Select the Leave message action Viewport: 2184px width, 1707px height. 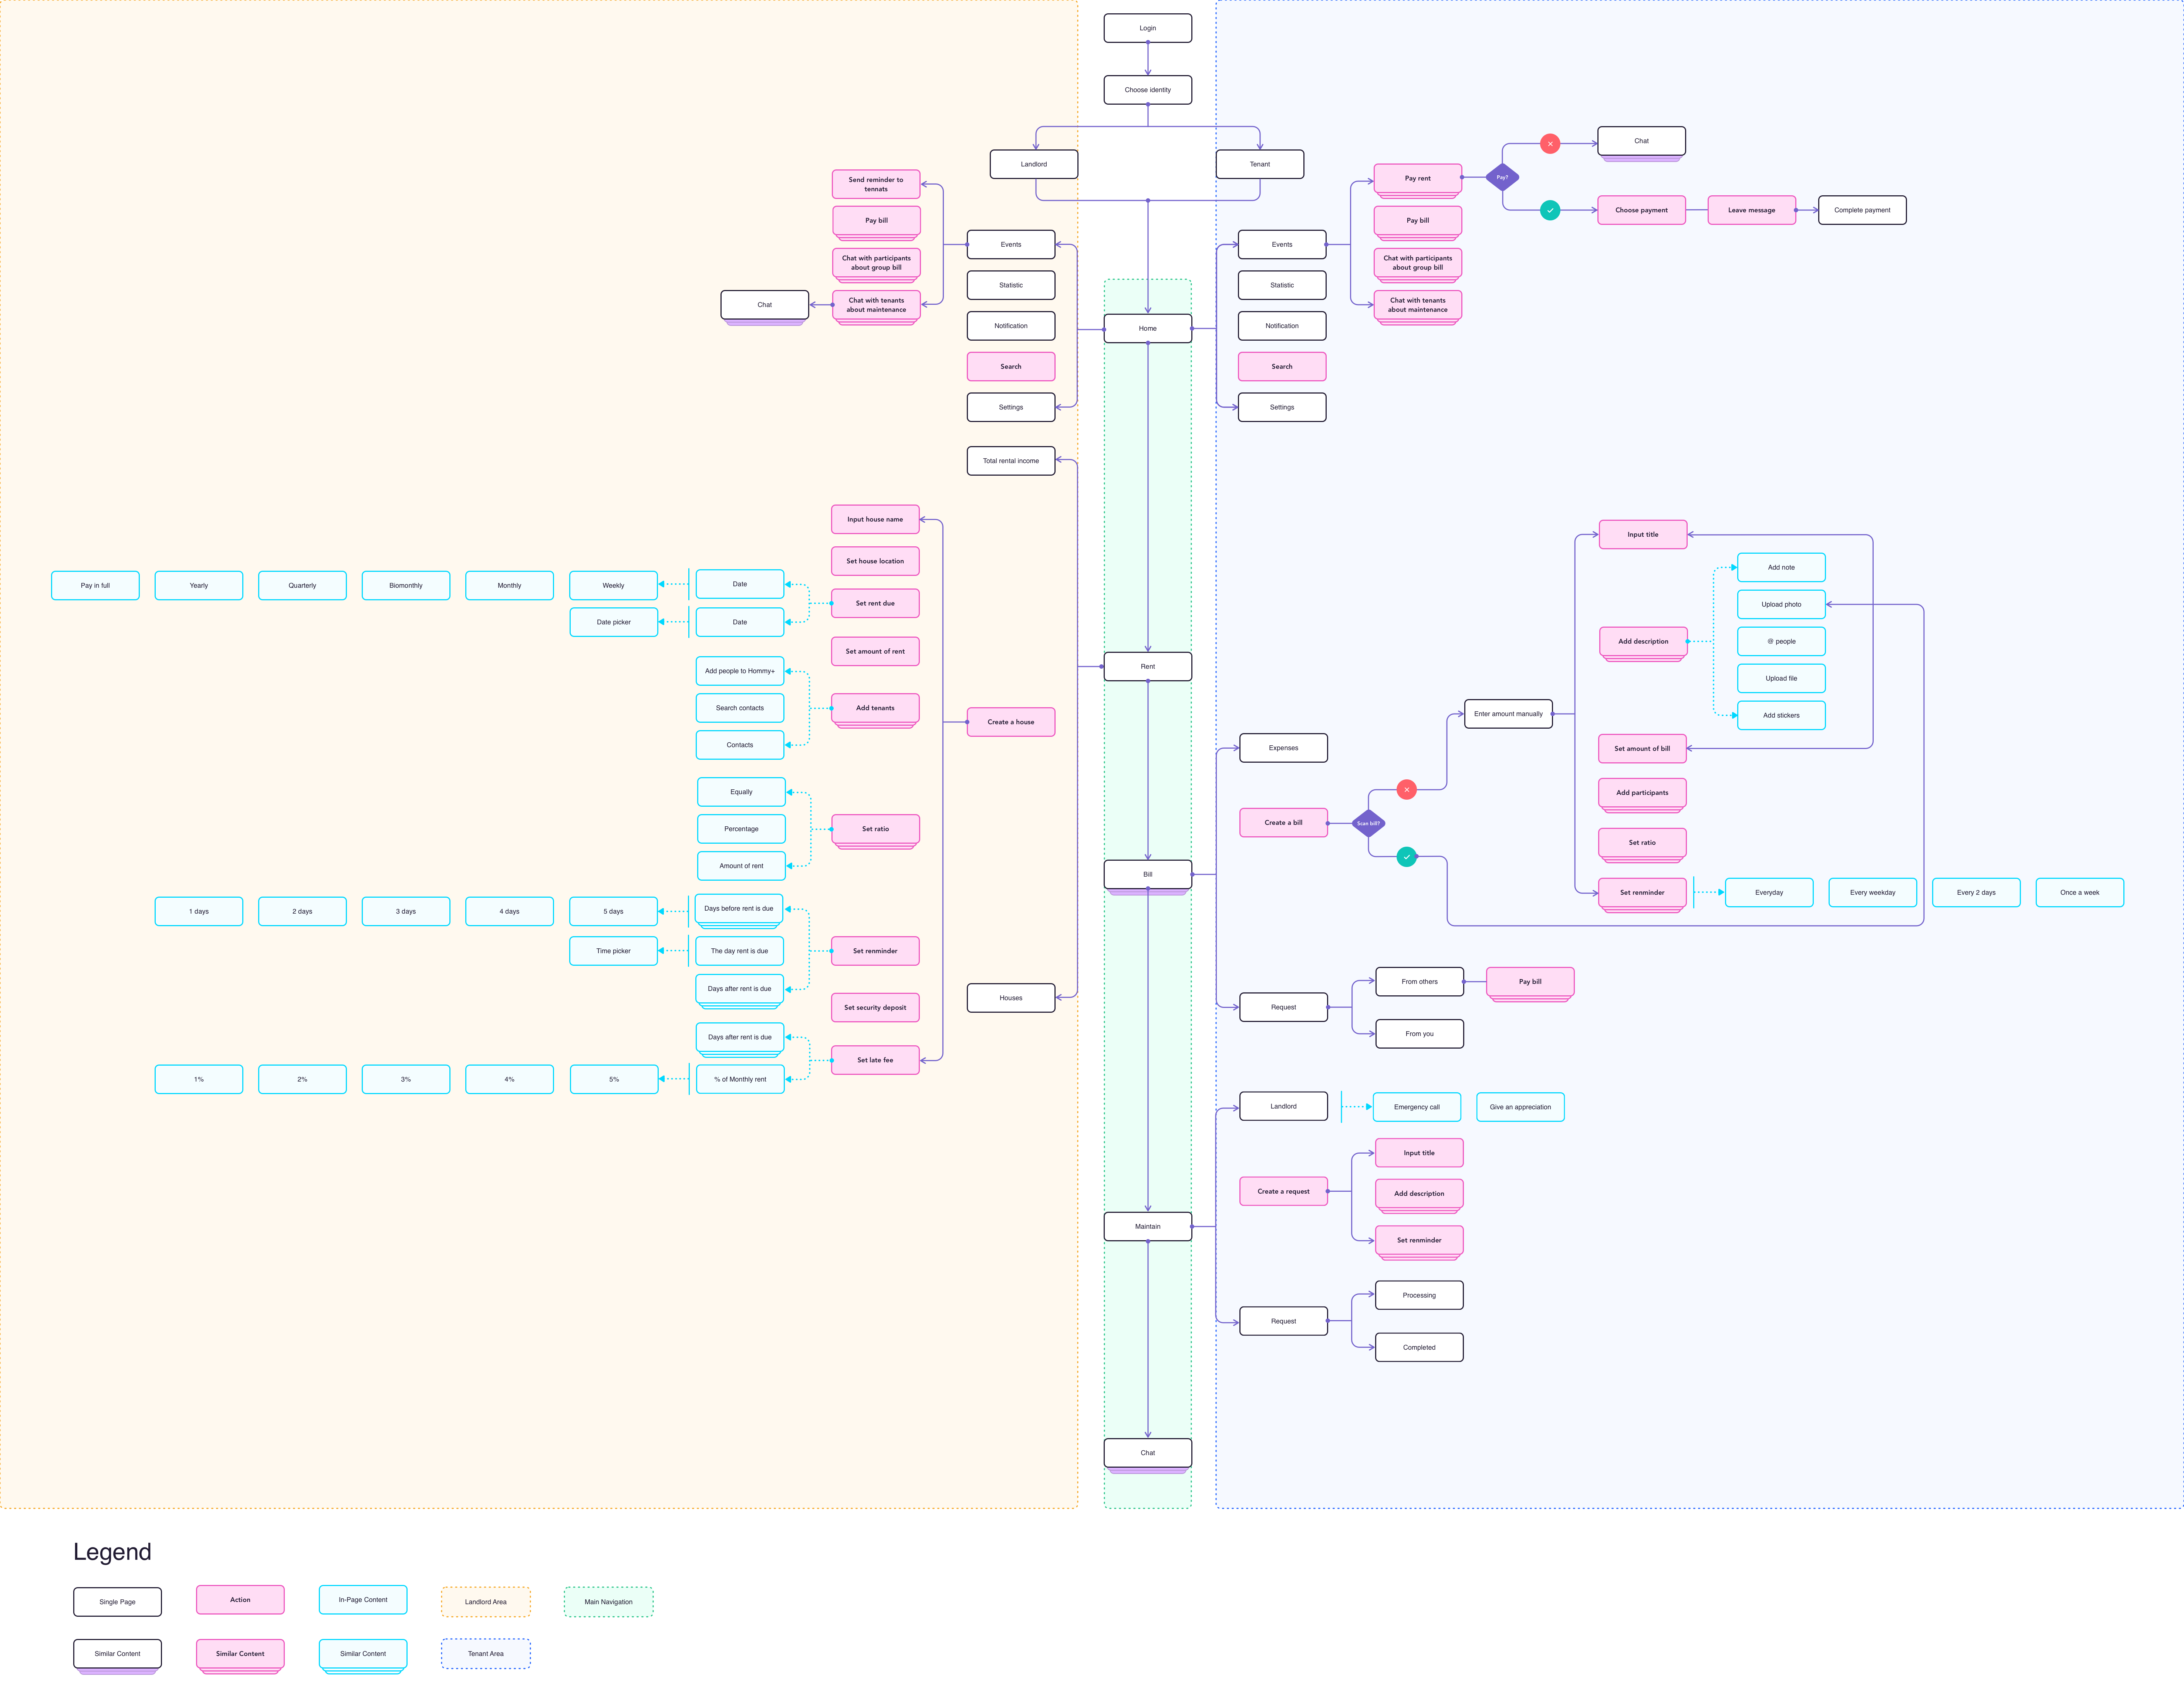click(x=1752, y=210)
